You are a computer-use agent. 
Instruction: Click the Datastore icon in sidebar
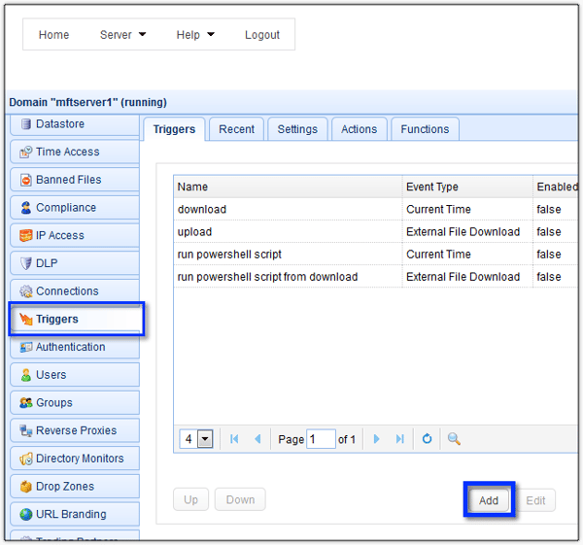pos(26,124)
